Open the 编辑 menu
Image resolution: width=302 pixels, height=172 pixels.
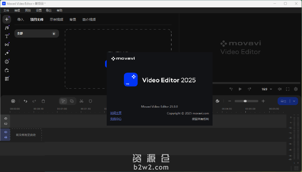[x=17, y=10]
